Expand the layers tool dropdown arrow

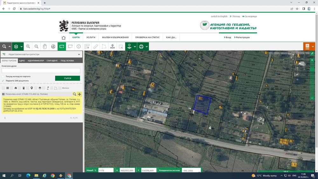(21, 46)
